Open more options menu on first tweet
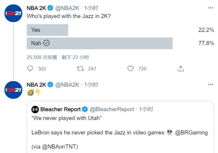Screen dimensions: 218x153 (x=211, y=8)
